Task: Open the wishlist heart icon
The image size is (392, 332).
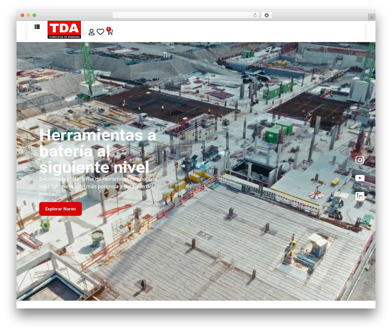Action: (100, 32)
